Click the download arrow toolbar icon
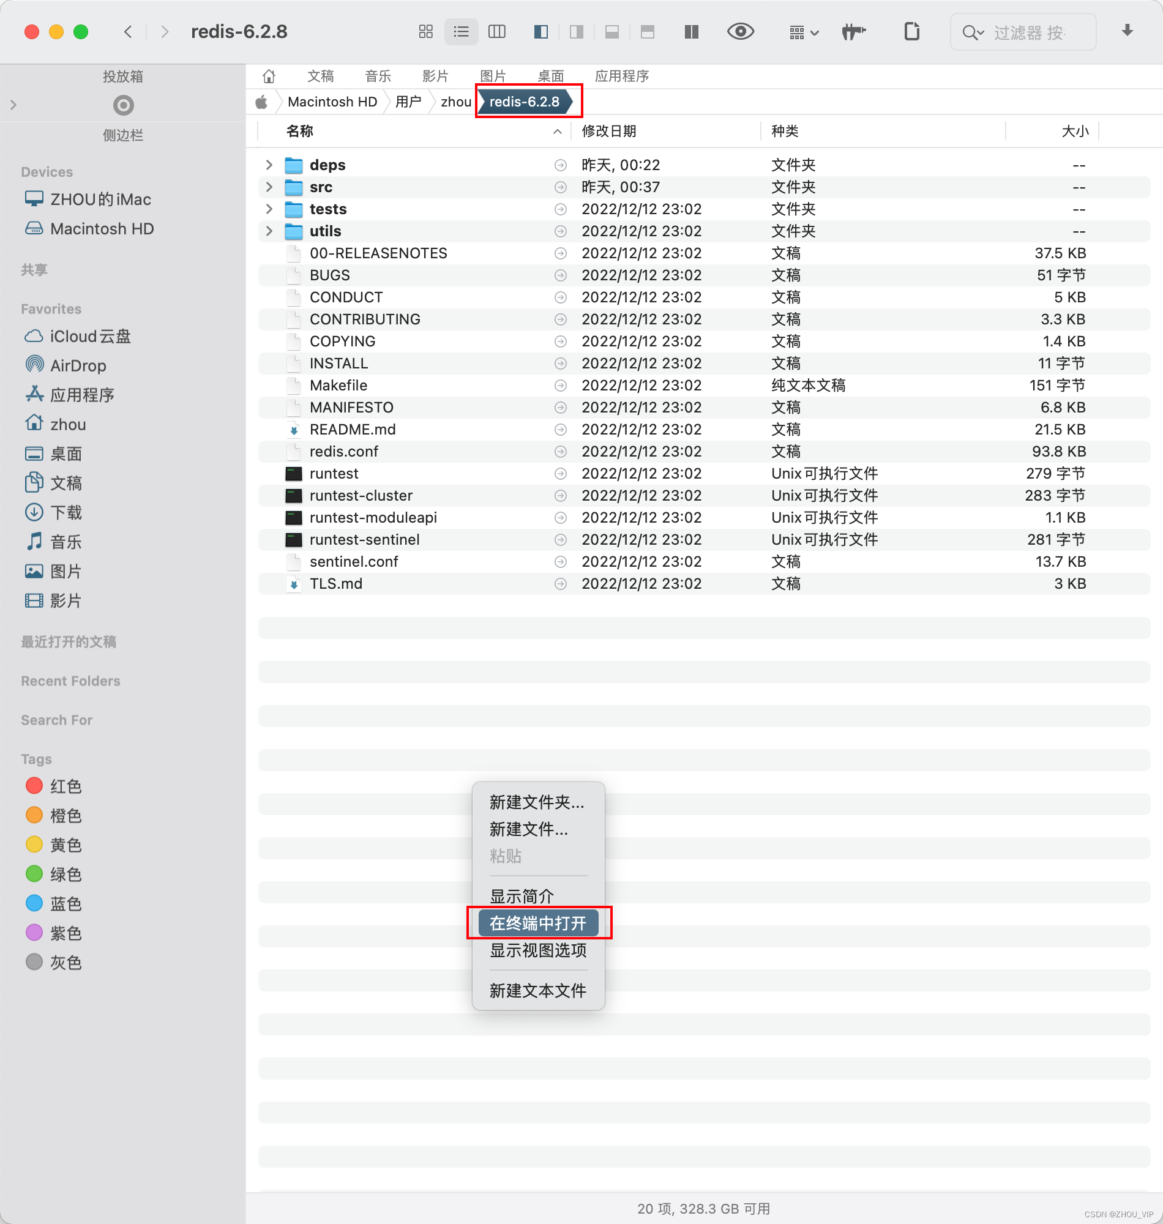This screenshot has width=1163, height=1224. point(1127,31)
